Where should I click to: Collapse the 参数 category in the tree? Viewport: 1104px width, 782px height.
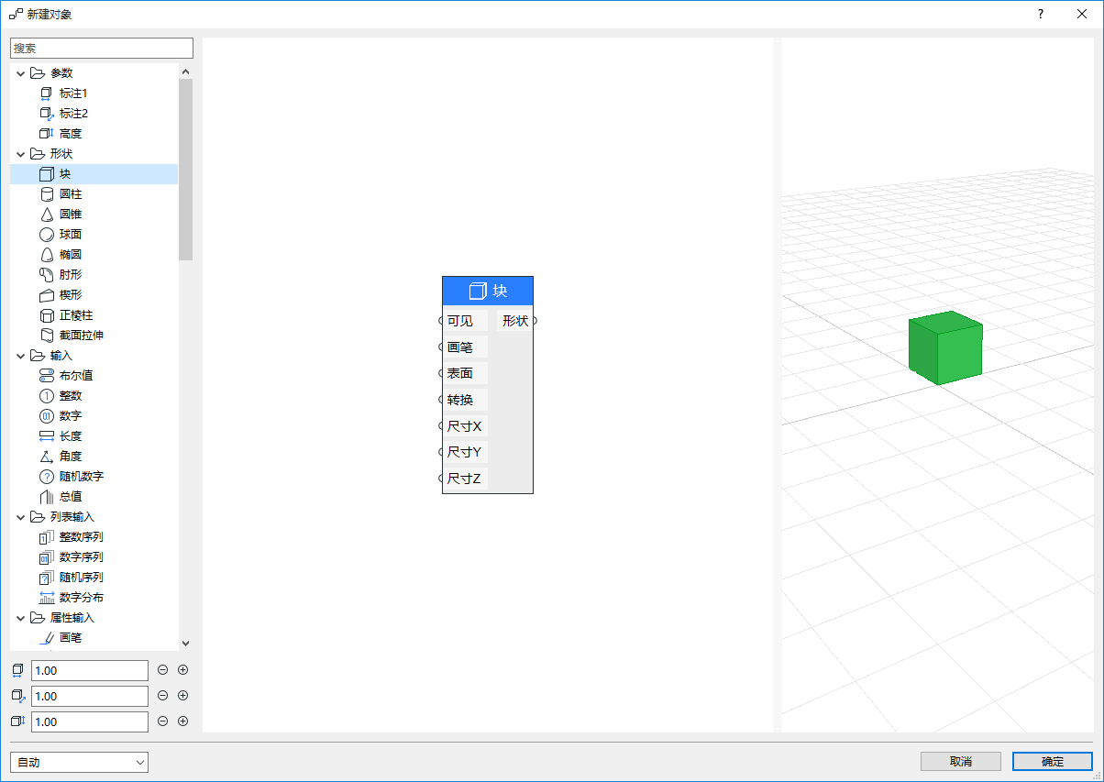[x=20, y=72]
